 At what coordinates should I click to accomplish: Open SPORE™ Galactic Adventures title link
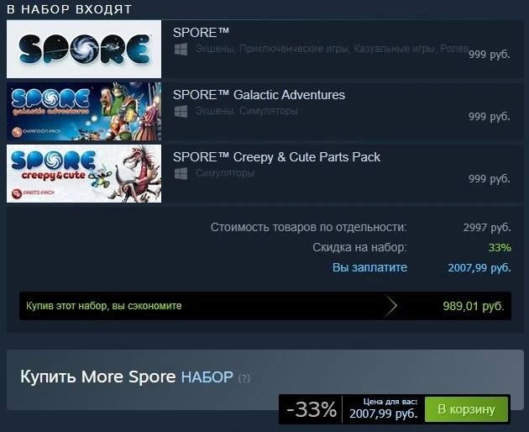coord(259,95)
